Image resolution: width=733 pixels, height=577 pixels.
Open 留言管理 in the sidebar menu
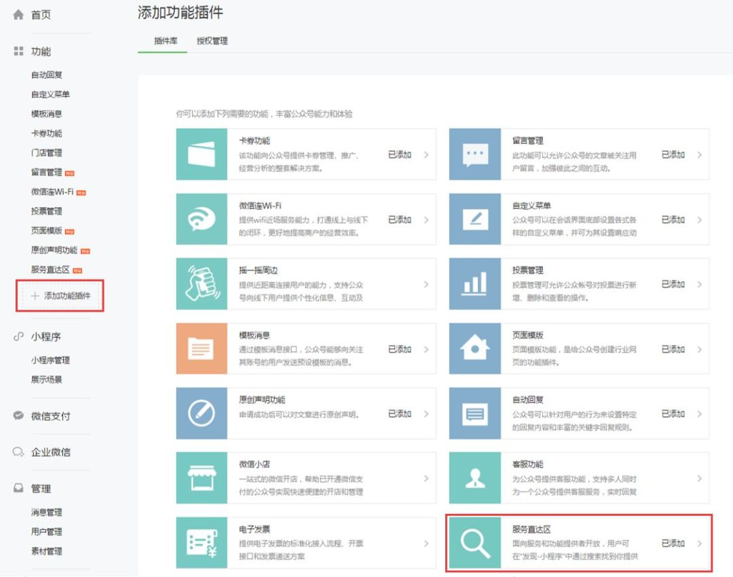tap(47, 172)
